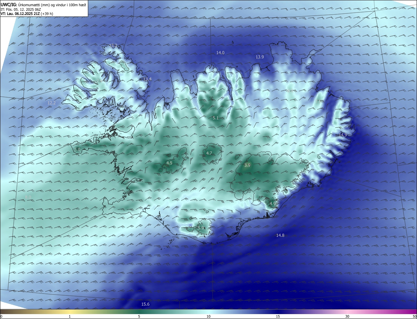417x319 pixels.
Task: Click the 1 tick label on the color scale
Action: tap(70, 316)
